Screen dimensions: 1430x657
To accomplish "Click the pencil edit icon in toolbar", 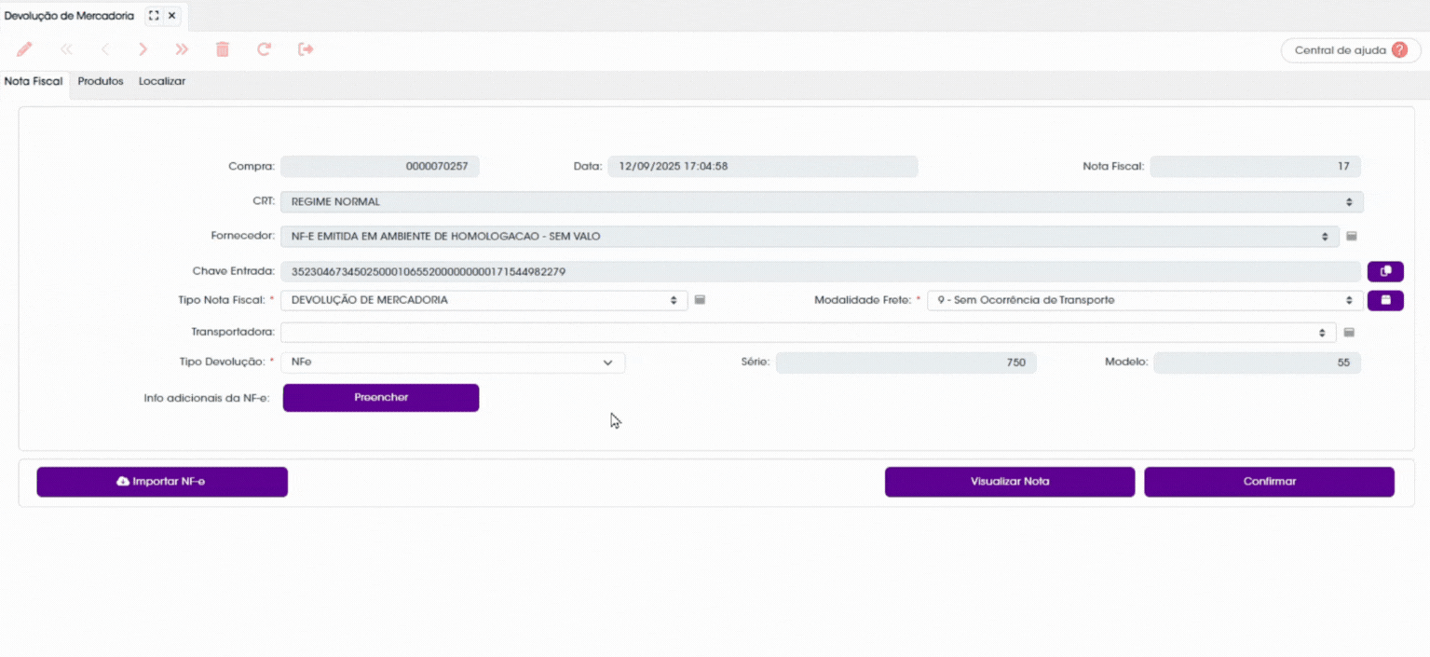I will 24,49.
